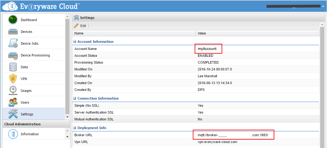Click the Created On date 2016-06-13

214,83
